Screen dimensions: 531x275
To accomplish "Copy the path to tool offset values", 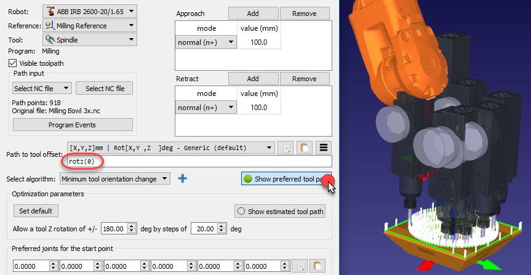I will tap(285, 148).
